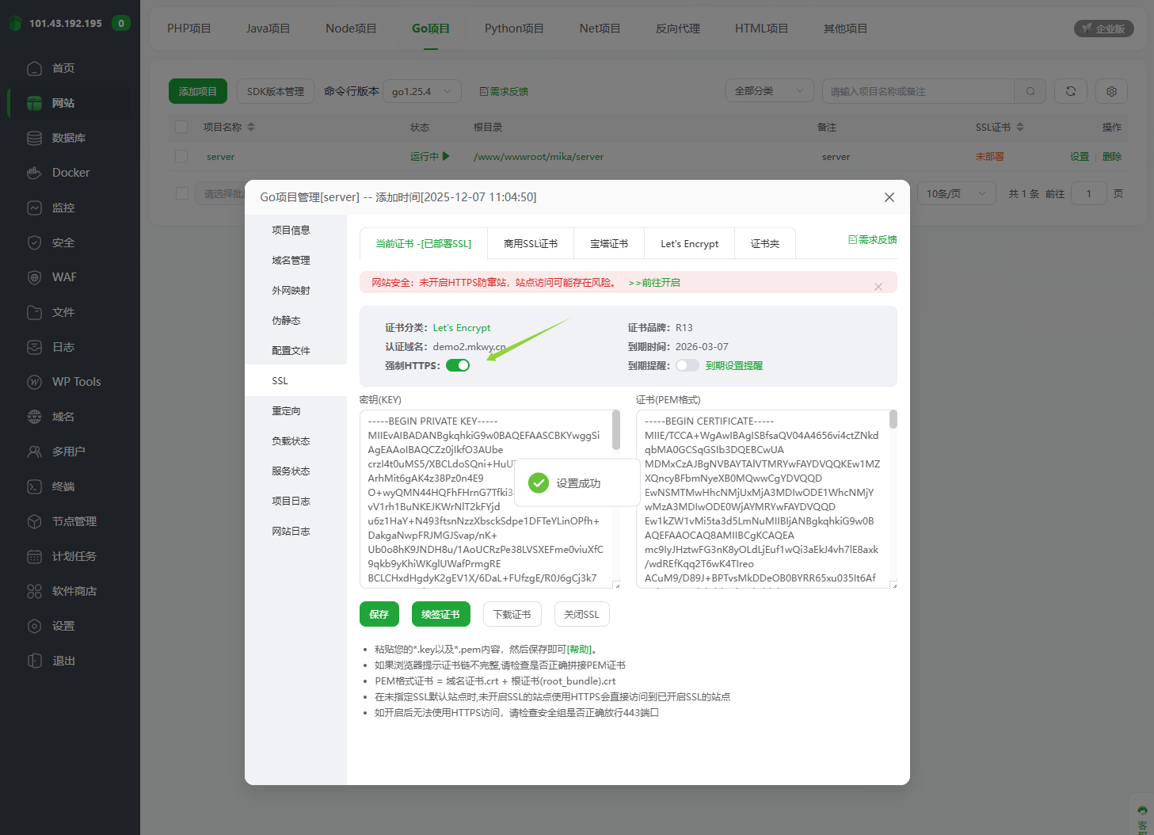
Task: Open the category filter dropdown
Action: pyautogui.click(x=769, y=91)
